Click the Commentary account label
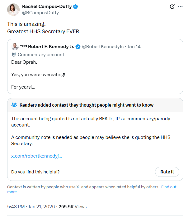Screen dimensions: 188x216 click(41, 55)
